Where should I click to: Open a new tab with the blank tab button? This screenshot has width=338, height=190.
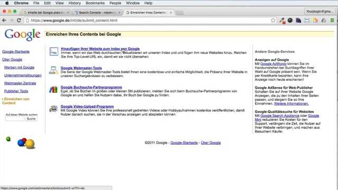coord(180,13)
